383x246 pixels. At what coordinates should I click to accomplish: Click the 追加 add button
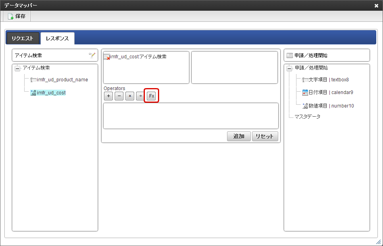click(239, 136)
